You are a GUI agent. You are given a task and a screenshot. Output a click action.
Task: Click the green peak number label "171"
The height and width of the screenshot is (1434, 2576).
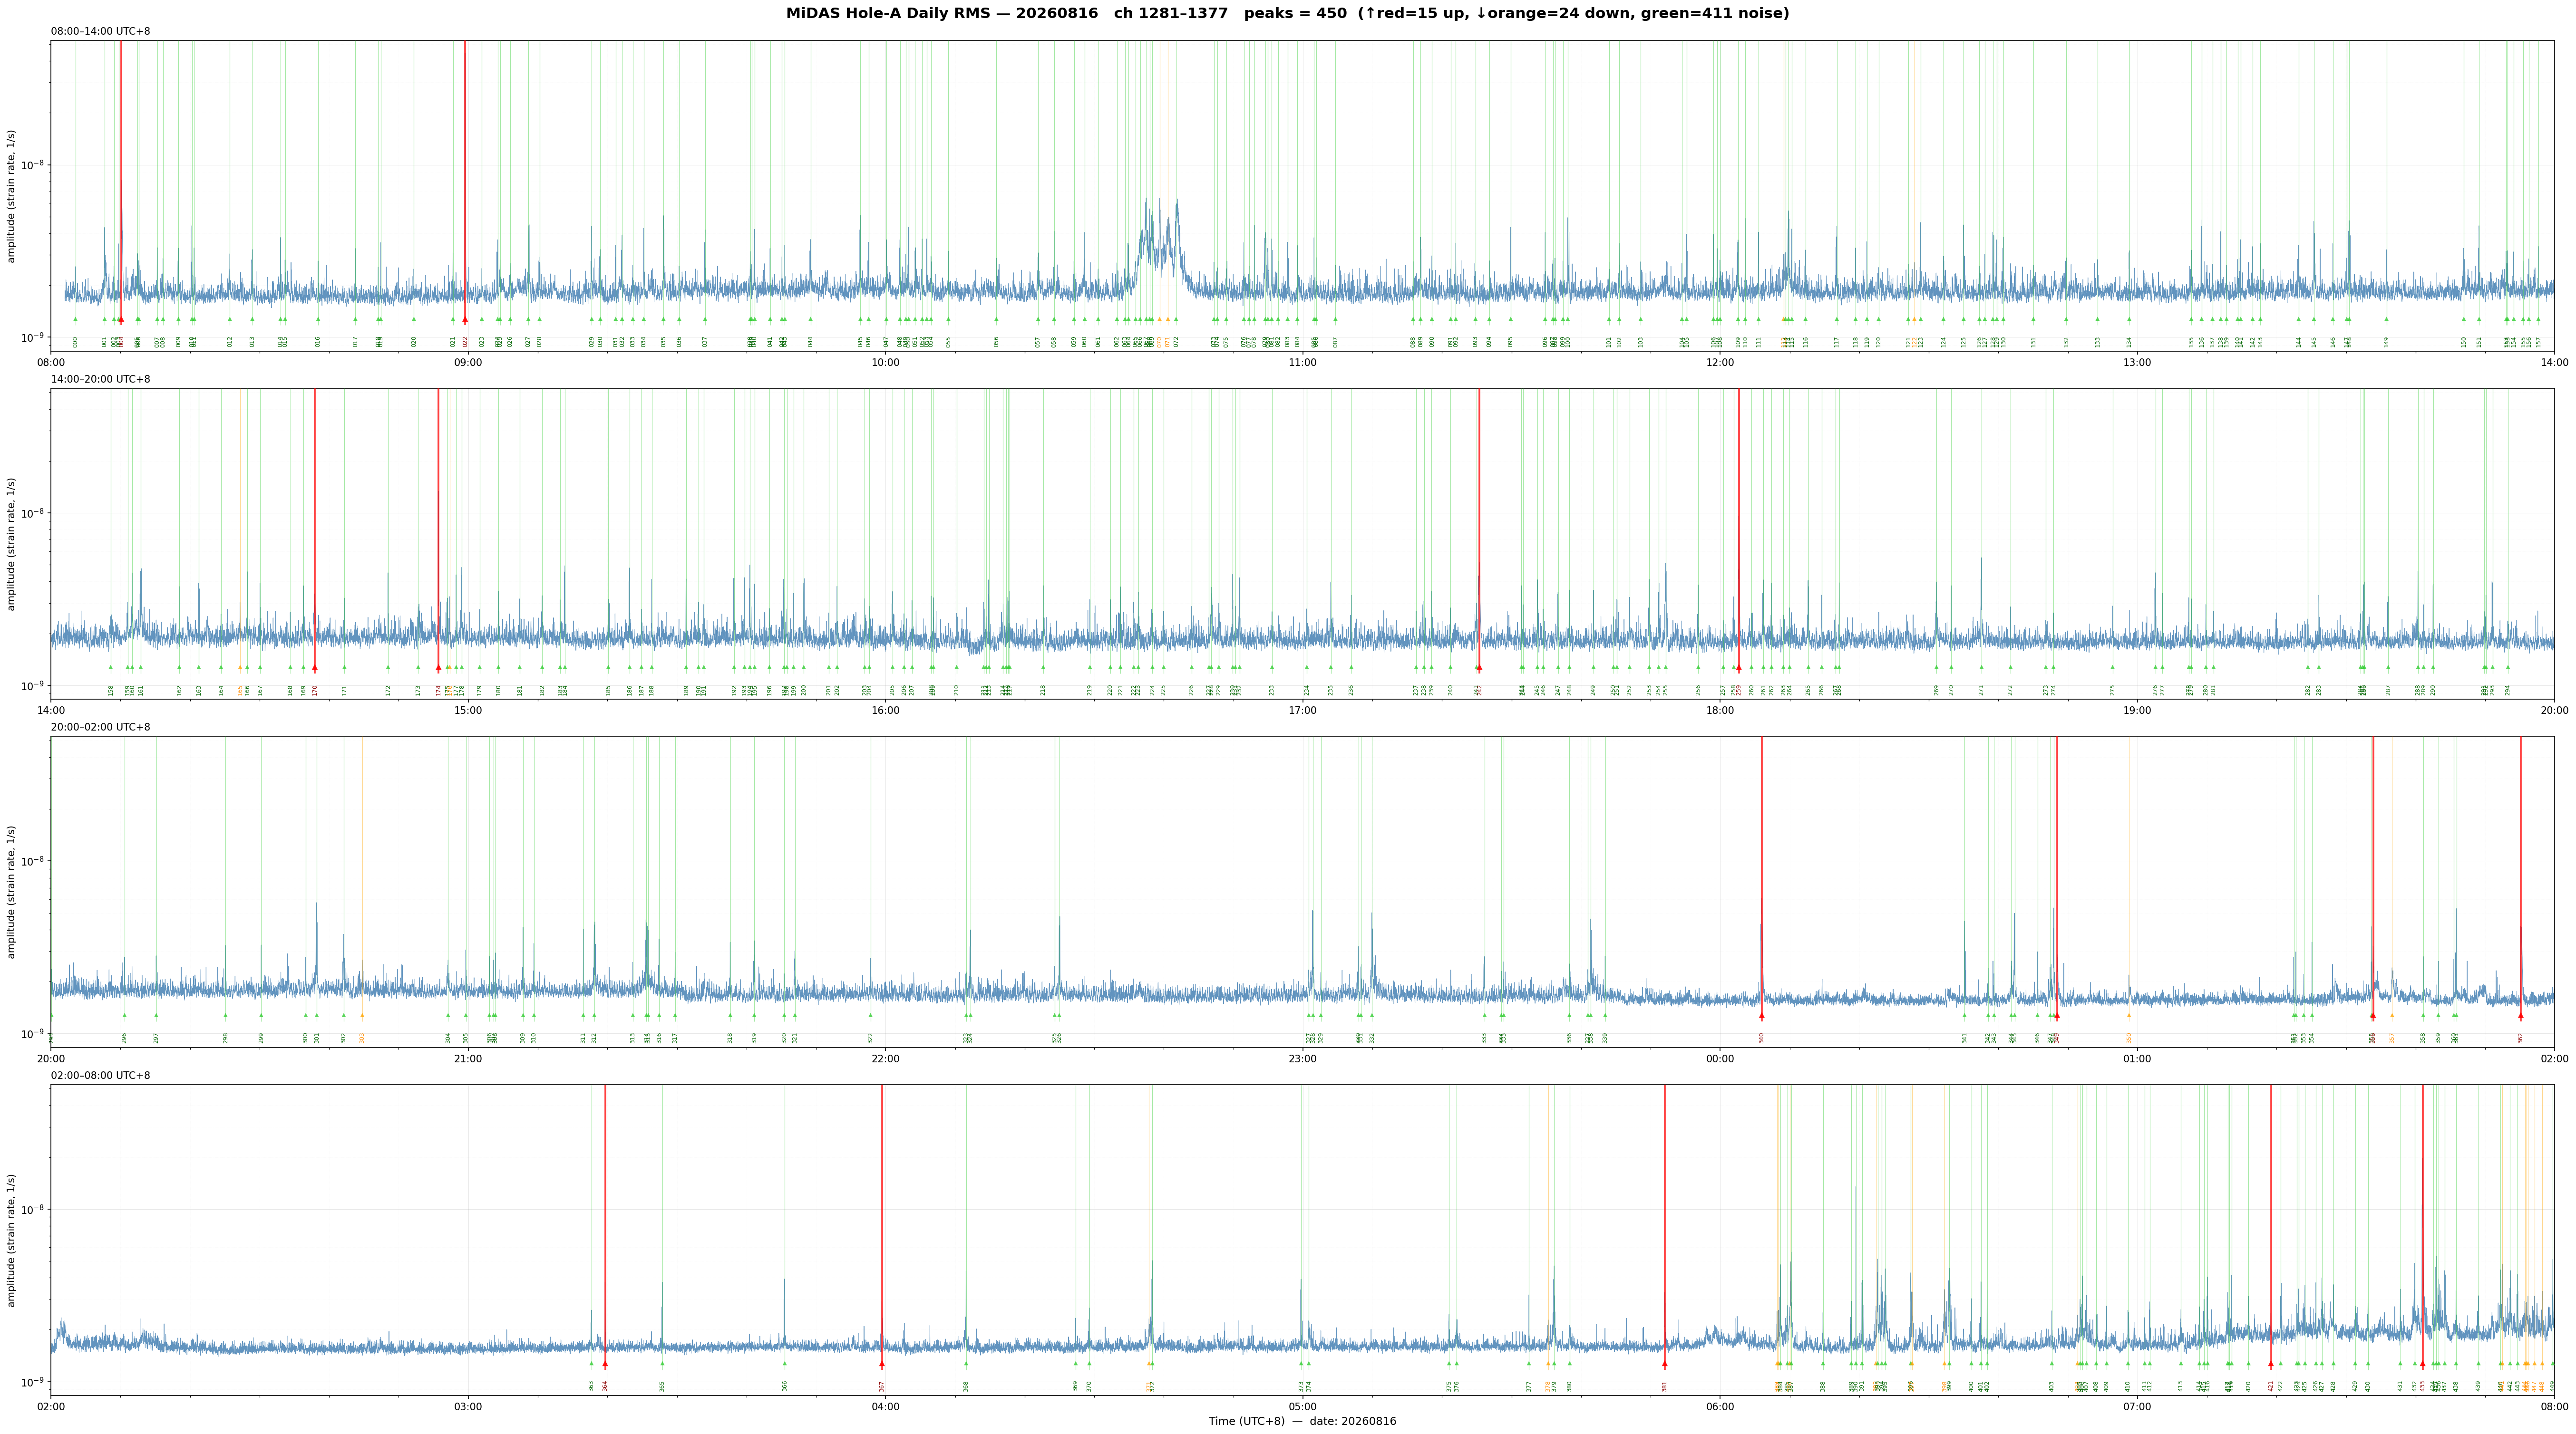tap(344, 690)
